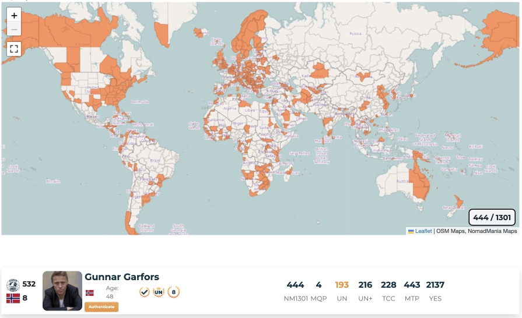This screenshot has height=318, width=522.
Task: Toggle fullscreen map view
Action: (14, 49)
